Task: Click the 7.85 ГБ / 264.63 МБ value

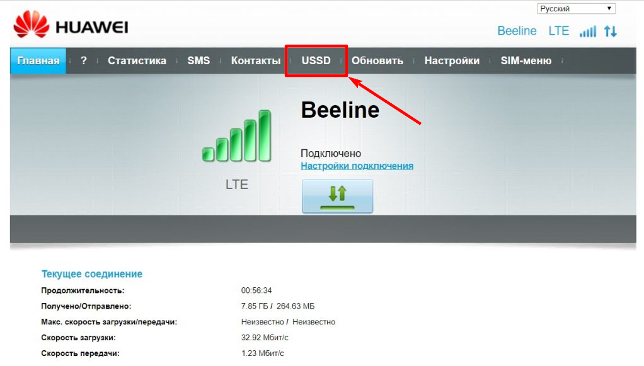Action: click(278, 306)
